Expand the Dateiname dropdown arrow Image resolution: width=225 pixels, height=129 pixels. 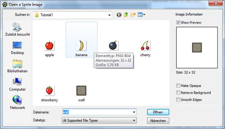[x=134, y=112]
